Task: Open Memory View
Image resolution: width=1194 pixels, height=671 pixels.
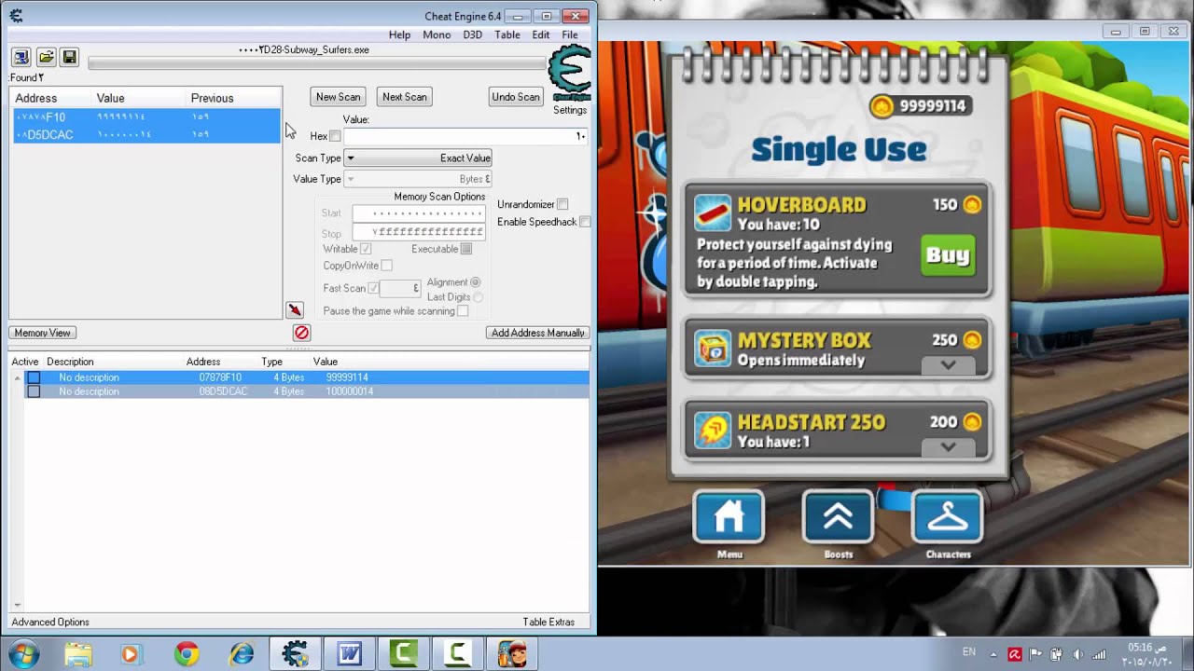Action: click(43, 333)
